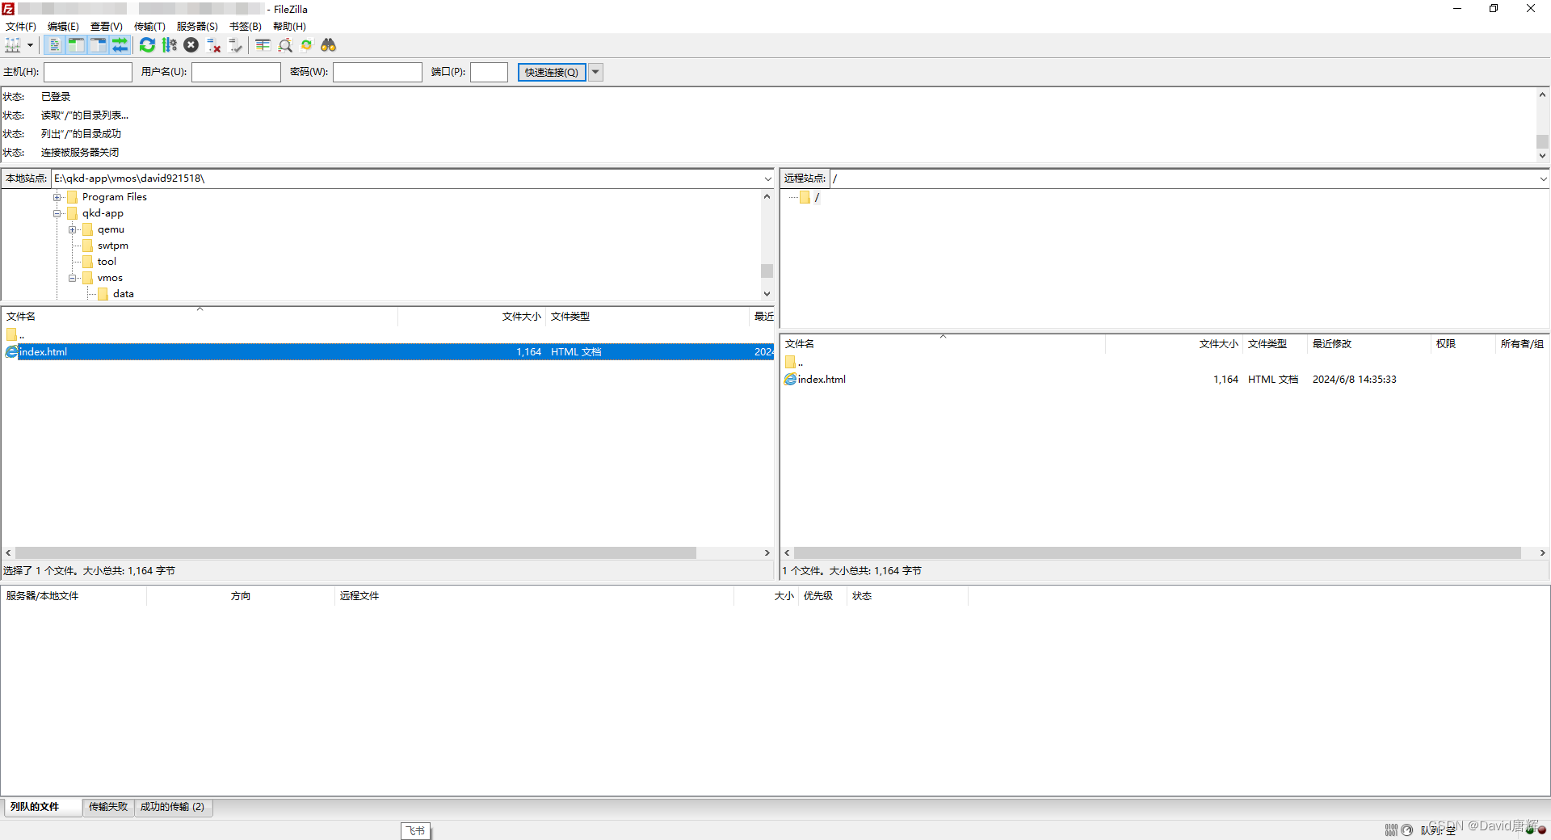Open the 查看(V) menu
Screen dimensions: 1551x840
pos(106,27)
